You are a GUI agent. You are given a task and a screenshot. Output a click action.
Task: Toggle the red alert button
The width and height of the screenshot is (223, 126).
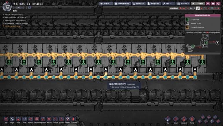click(30, 8)
